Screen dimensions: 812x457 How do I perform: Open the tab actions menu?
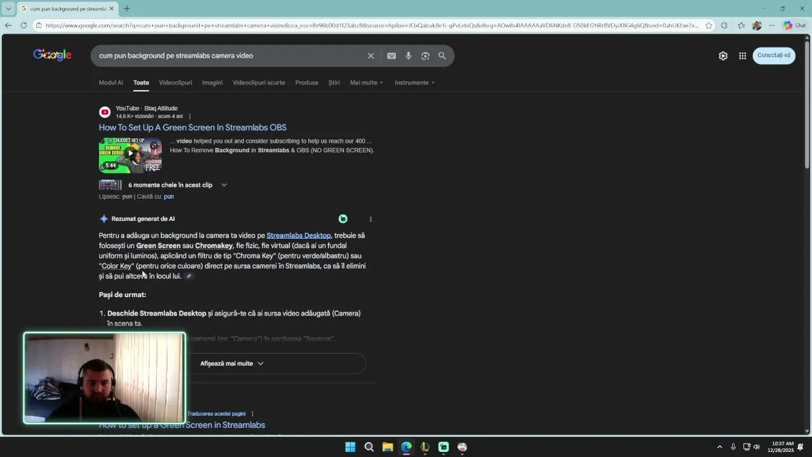point(8,9)
